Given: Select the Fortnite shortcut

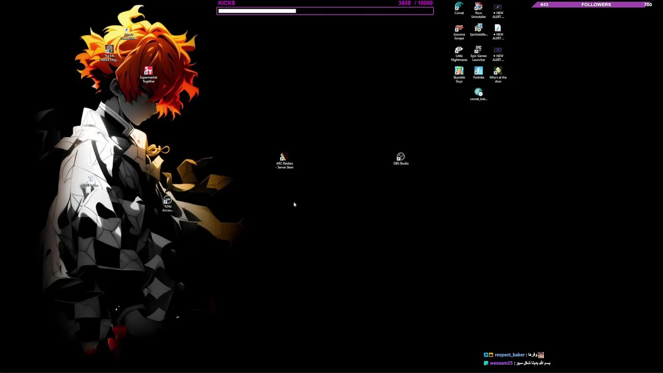Looking at the screenshot, I should tap(479, 73).
